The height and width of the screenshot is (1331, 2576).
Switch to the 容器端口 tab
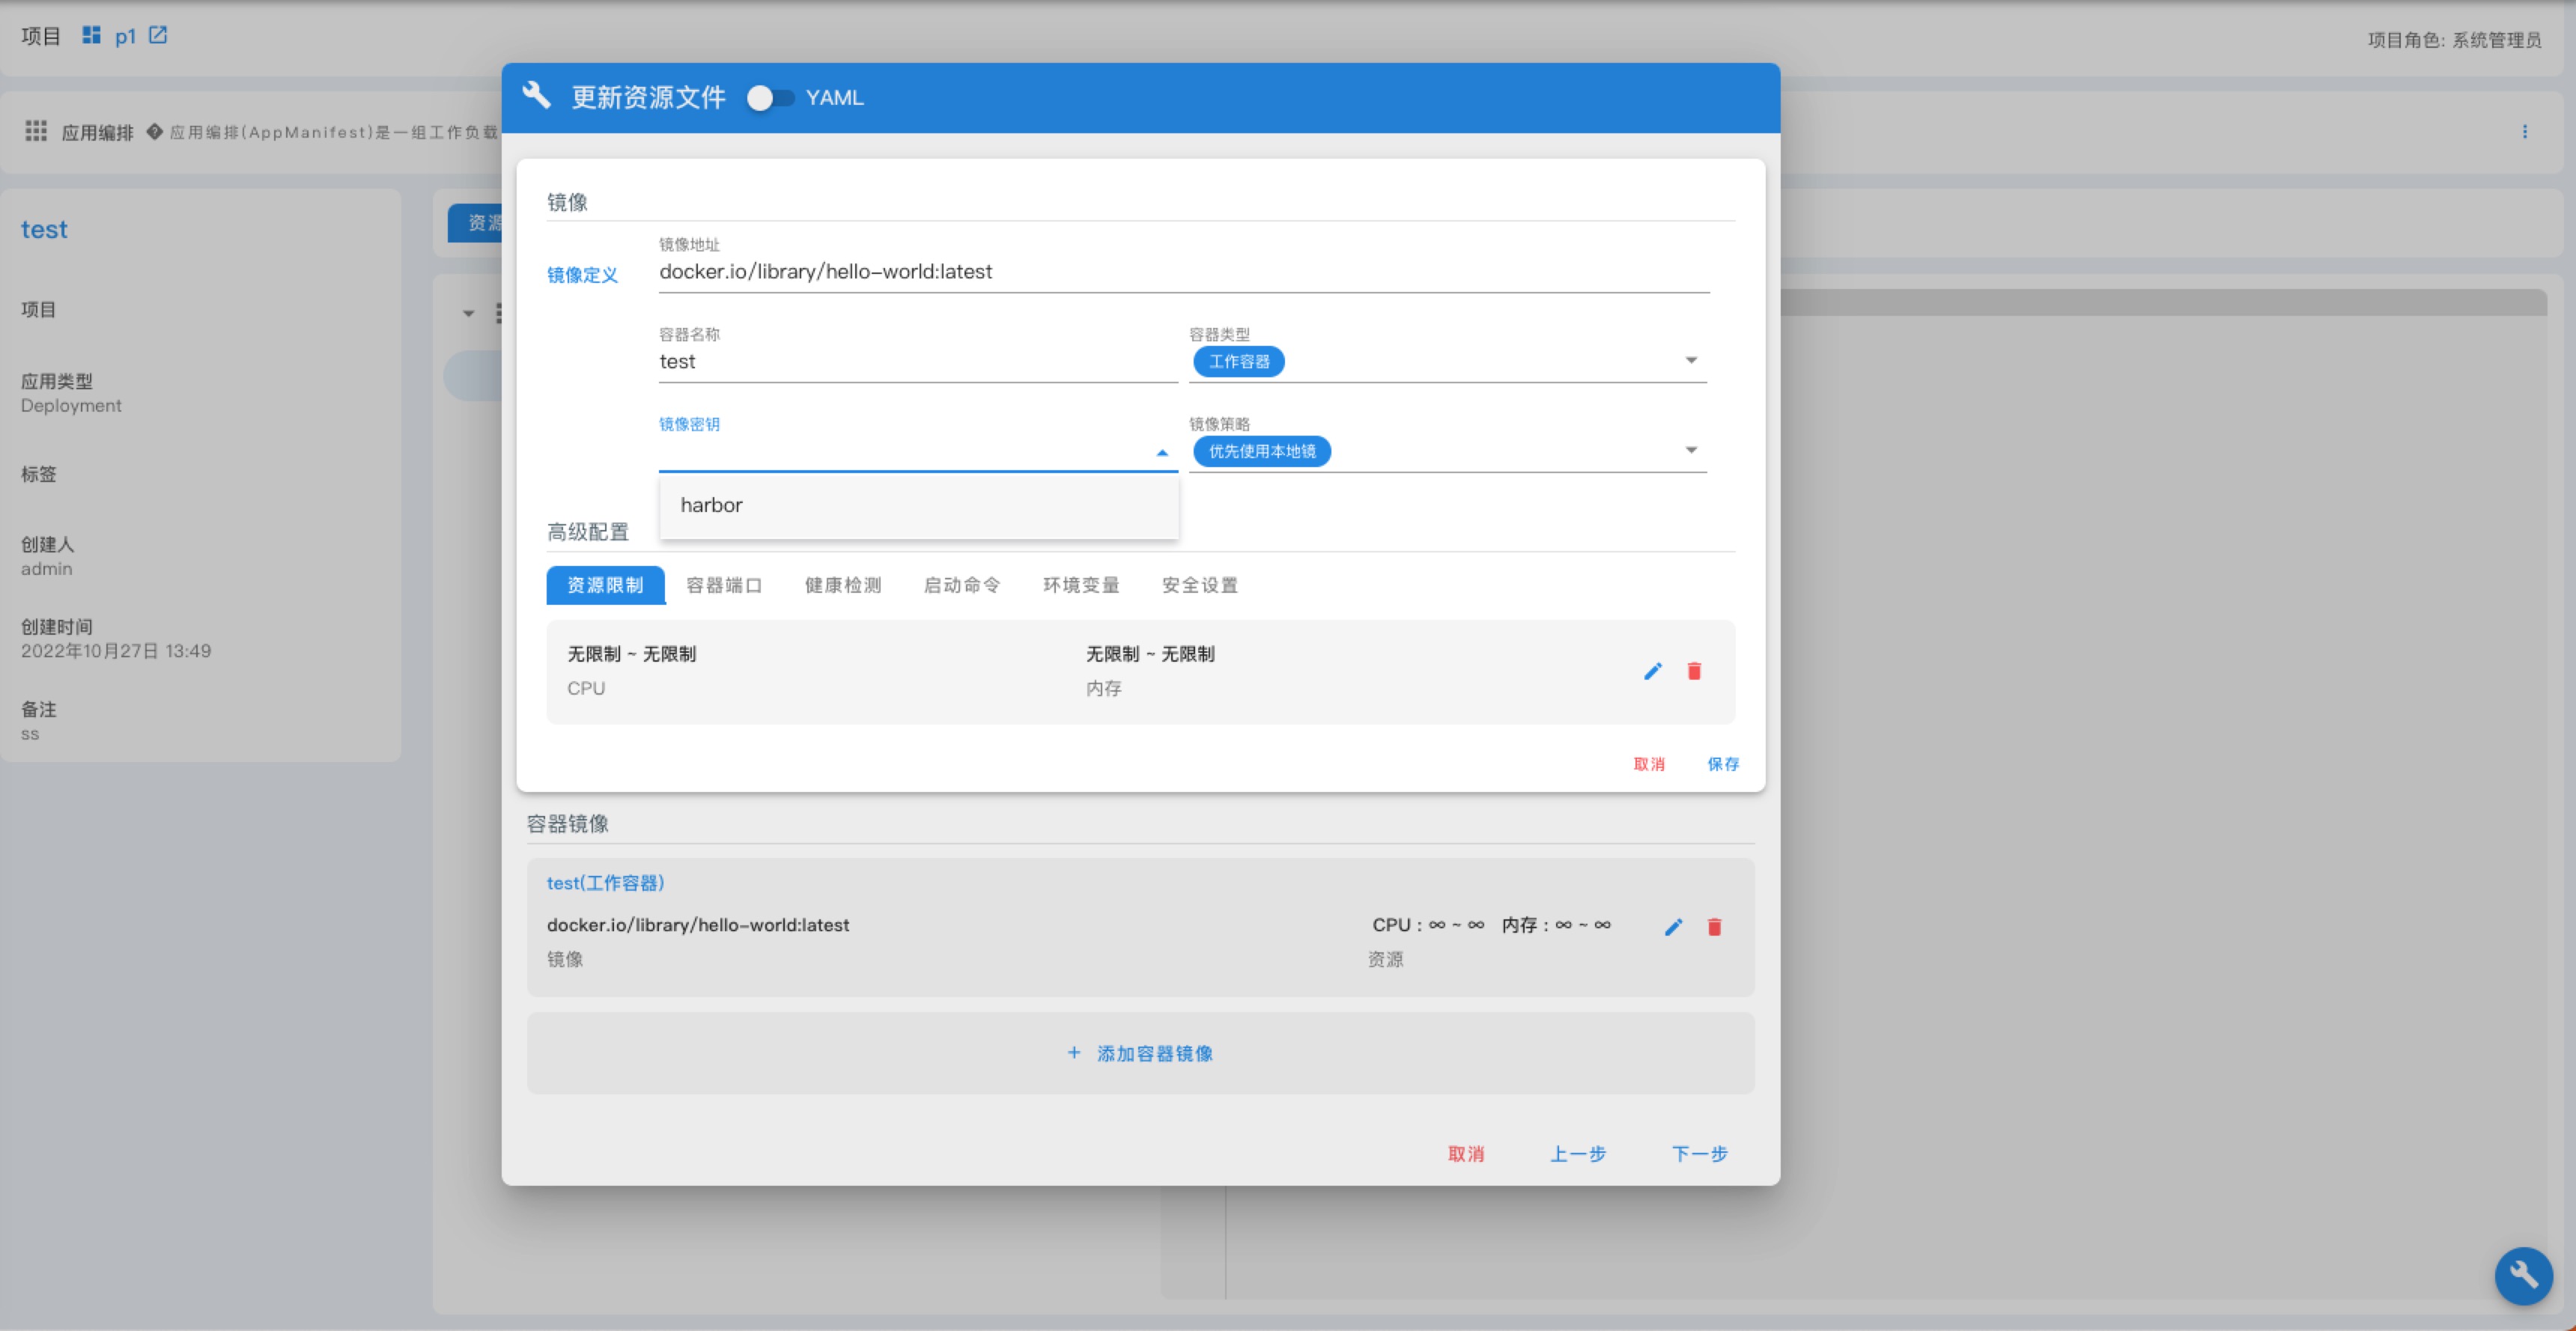724,585
